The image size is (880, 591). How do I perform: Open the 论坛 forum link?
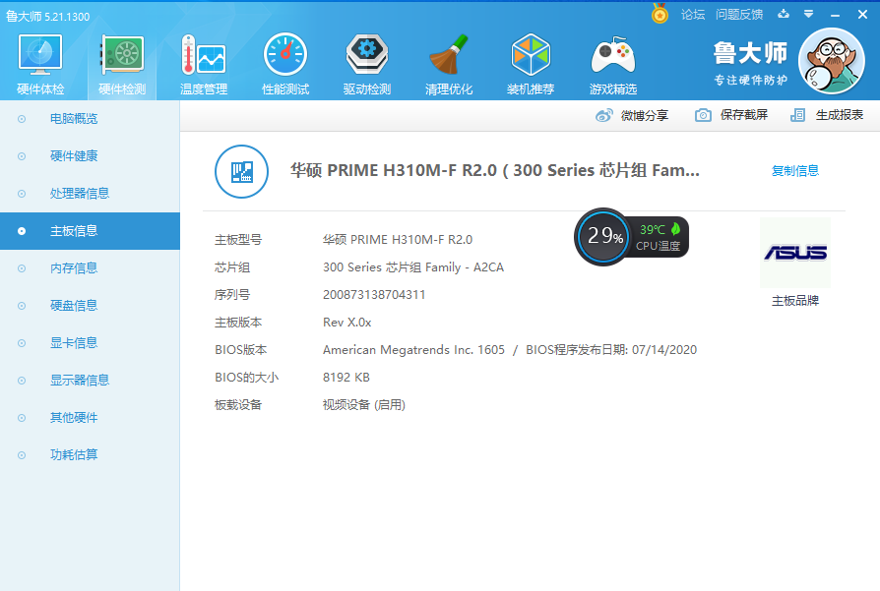point(693,15)
